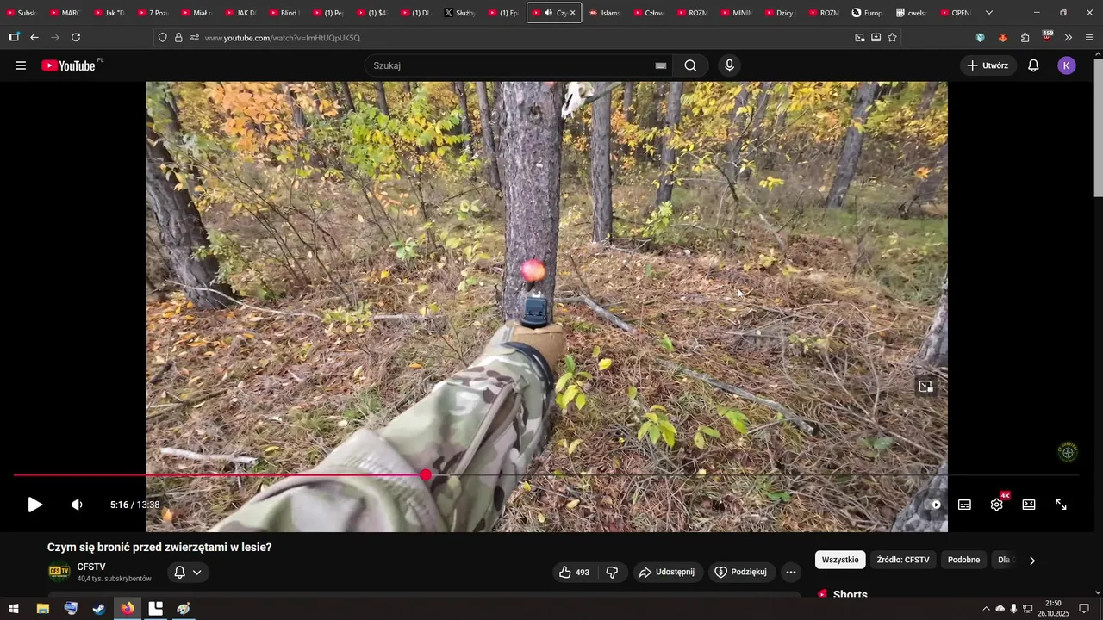This screenshot has height=620, width=1103.
Task: Open the picture-in-picture overlay icon on video
Action: 925,387
